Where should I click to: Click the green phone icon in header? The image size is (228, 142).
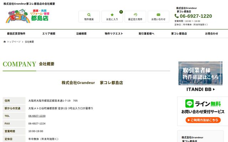click(177, 16)
